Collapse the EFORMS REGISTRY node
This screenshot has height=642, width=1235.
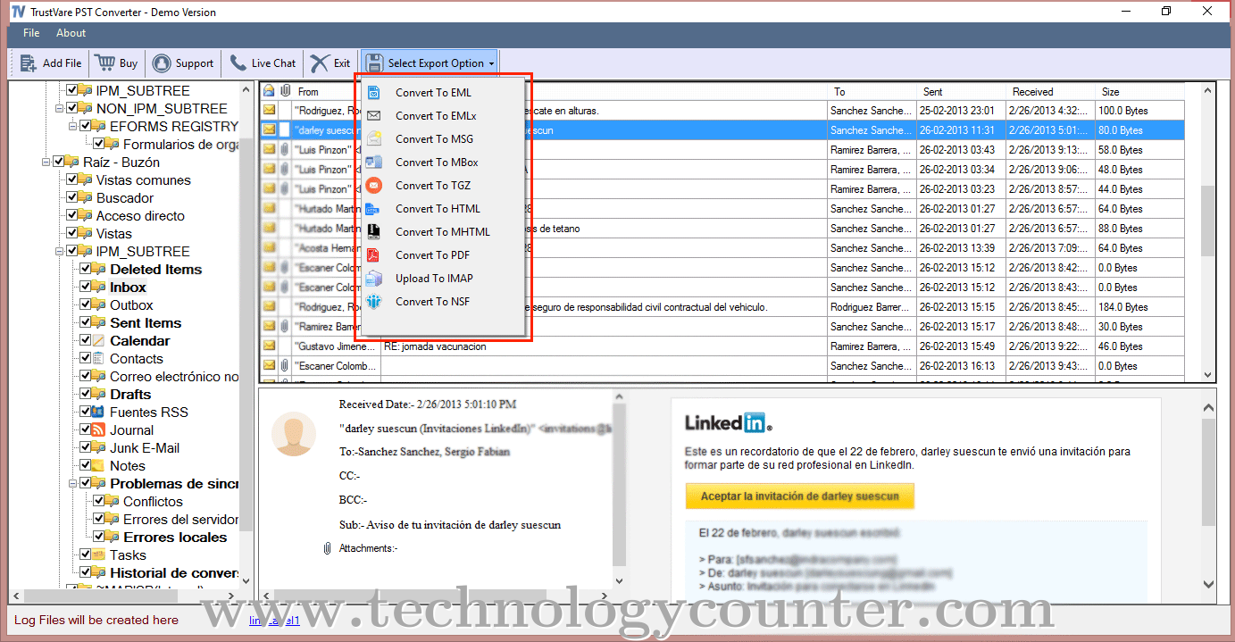(73, 126)
